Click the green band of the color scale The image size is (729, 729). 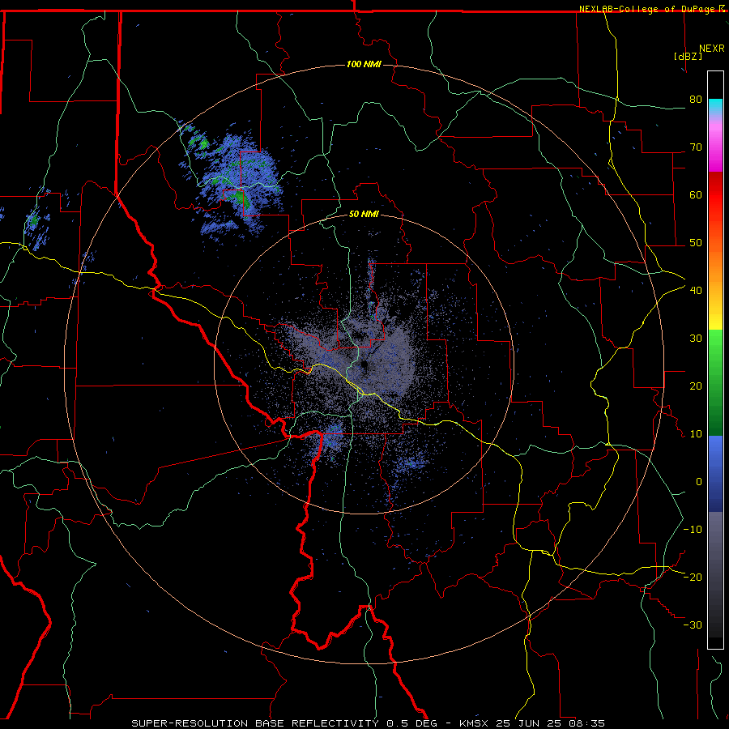click(715, 382)
